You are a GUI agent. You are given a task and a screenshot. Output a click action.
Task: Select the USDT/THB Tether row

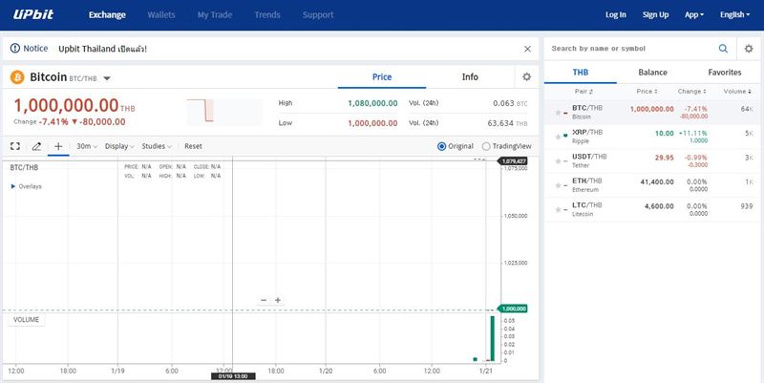pyautogui.click(x=652, y=161)
